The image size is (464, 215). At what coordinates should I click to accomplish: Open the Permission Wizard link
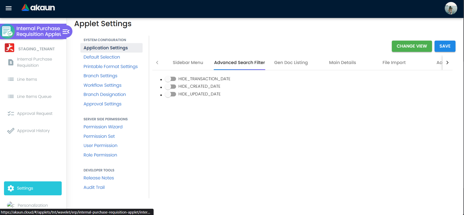point(103,127)
